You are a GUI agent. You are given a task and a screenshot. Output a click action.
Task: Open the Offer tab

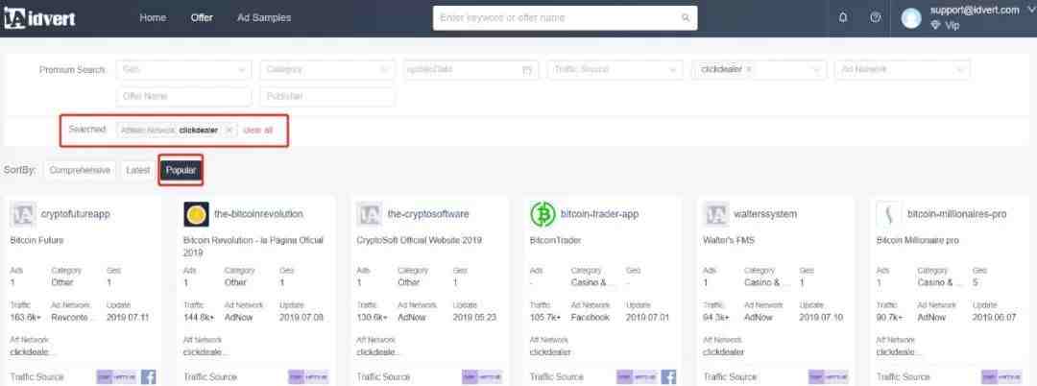tap(202, 18)
